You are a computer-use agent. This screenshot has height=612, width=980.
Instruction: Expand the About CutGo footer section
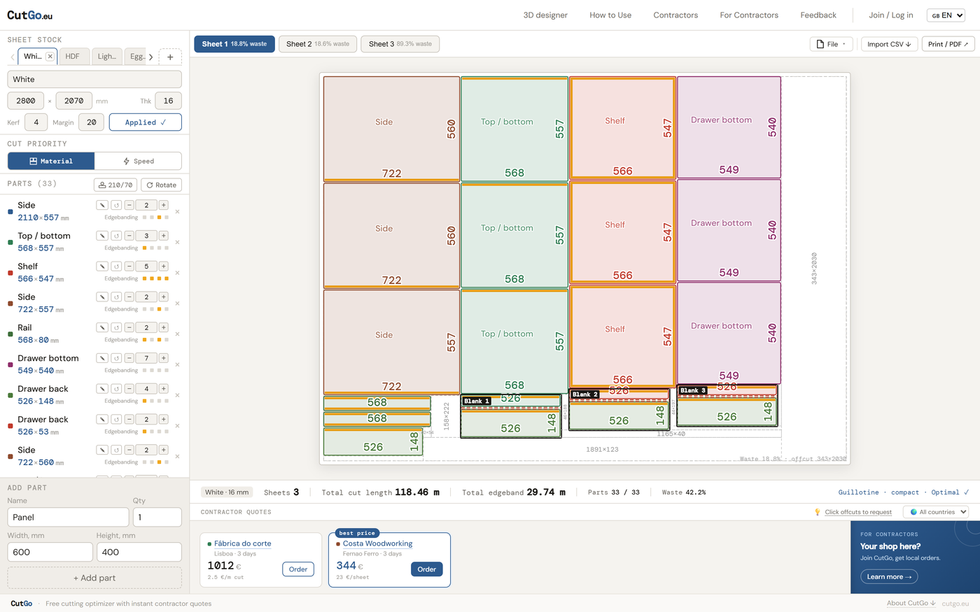pos(911,603)
